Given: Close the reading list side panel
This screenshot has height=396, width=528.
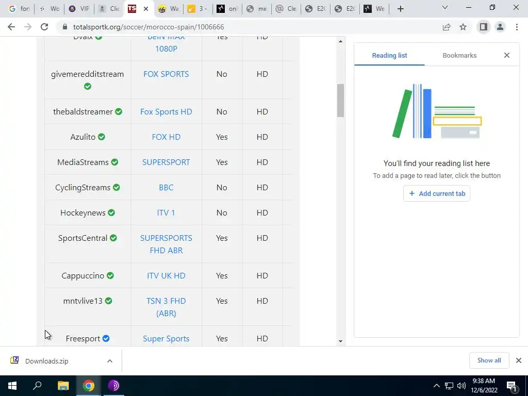Looking at the screenshot, I should [506, 55].
